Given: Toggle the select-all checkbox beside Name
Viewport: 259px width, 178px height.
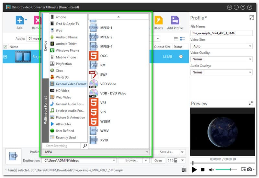Looking at the screenshot, I should pos(5,47).
